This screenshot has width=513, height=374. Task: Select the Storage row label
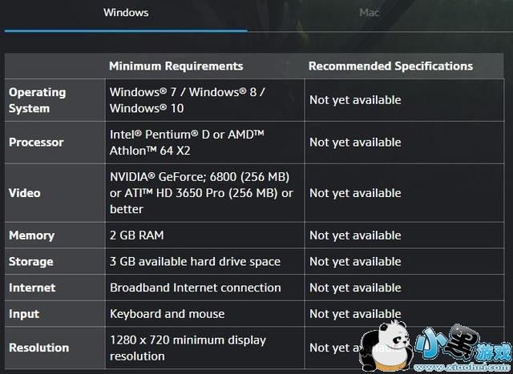point(31,262)
